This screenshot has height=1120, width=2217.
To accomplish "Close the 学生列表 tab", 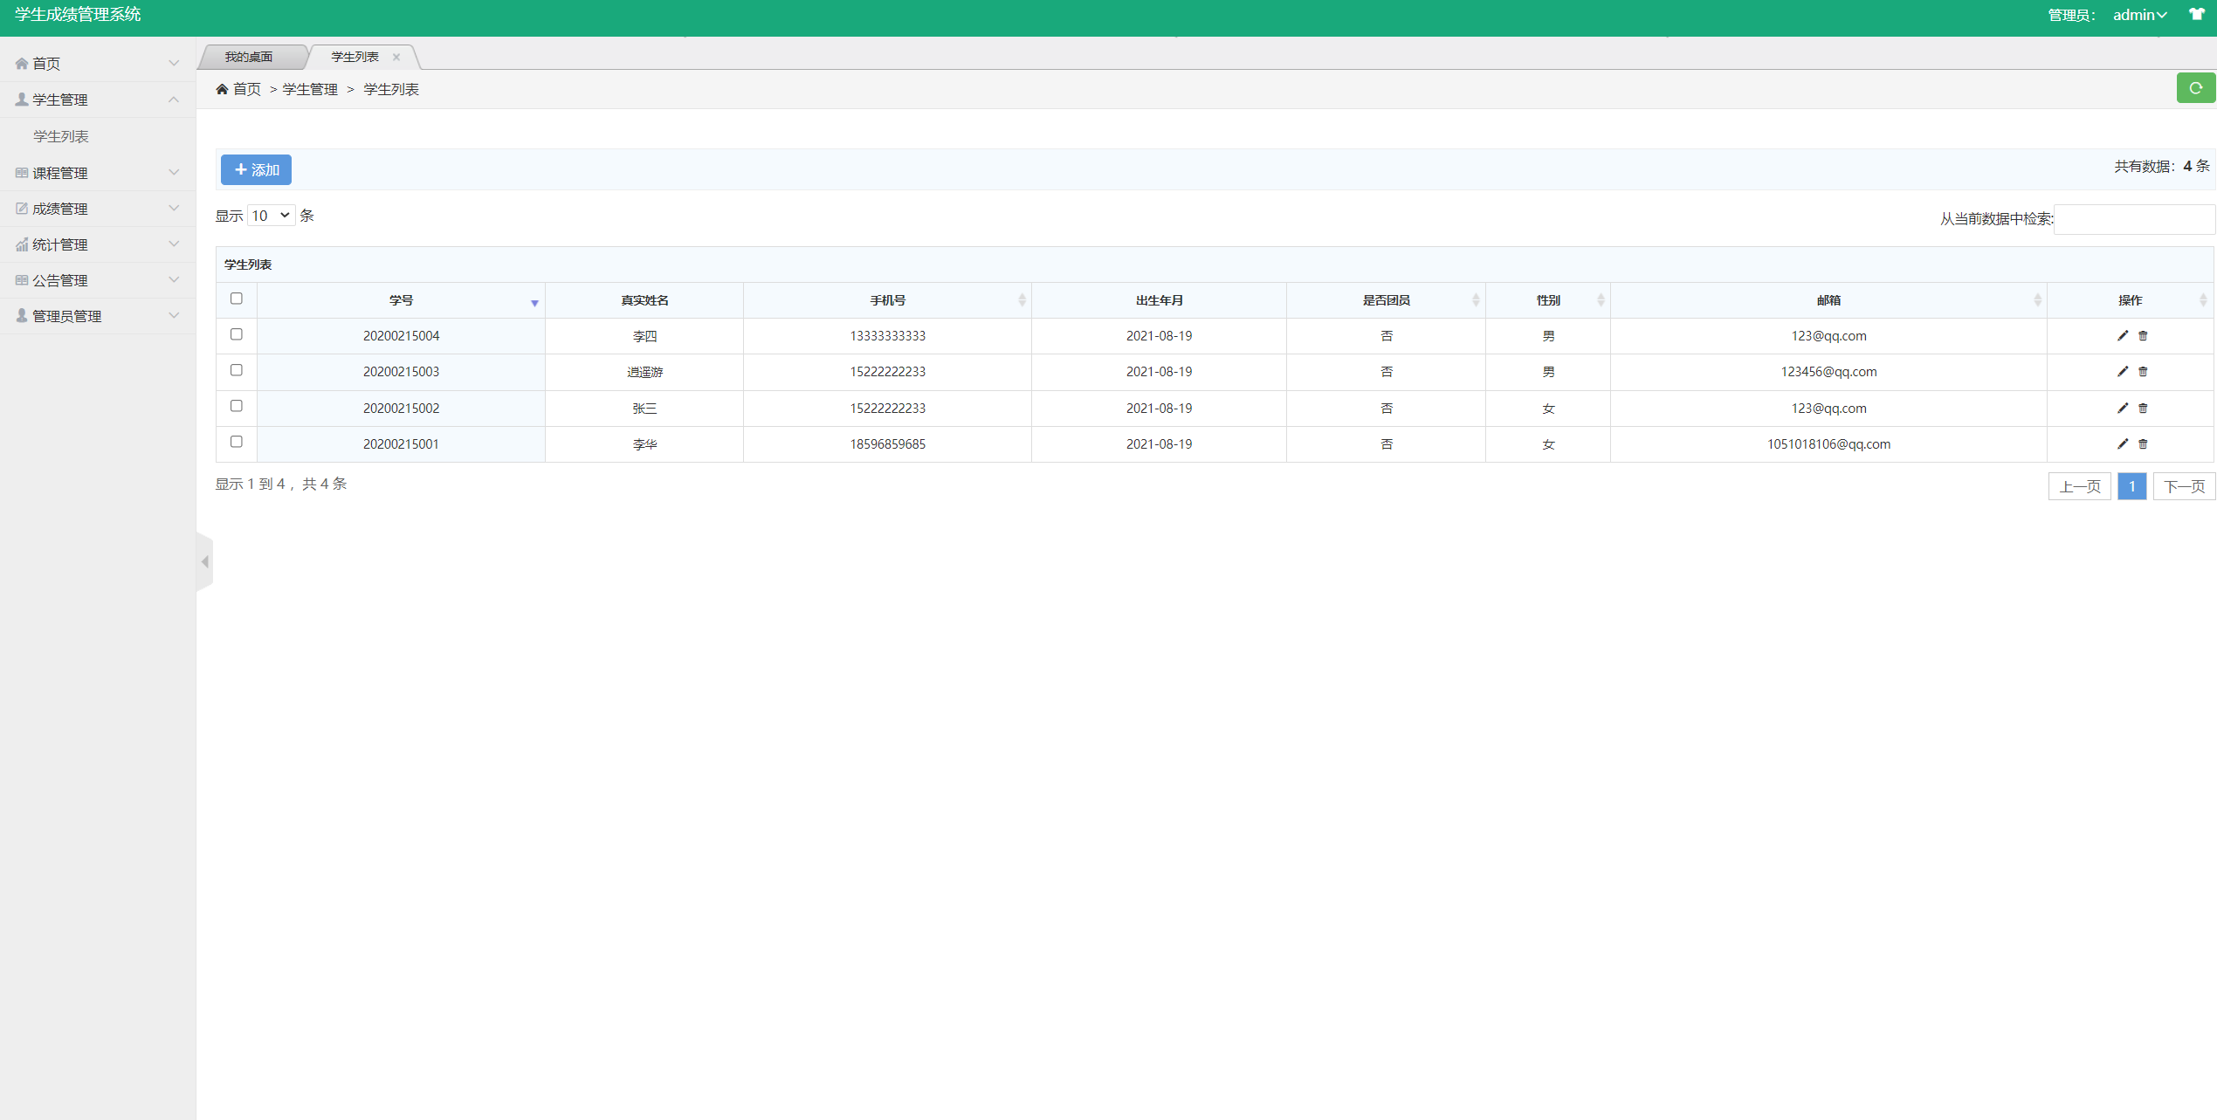I will point(396,57).
